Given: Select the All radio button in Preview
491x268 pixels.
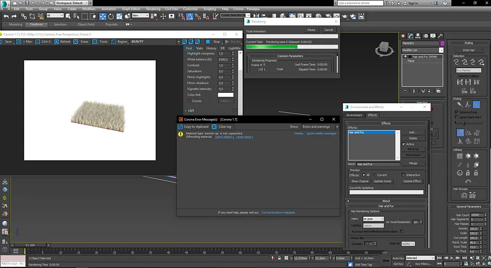Looking at the screenshot, I should pyautogui.click(x=364, y=175).
